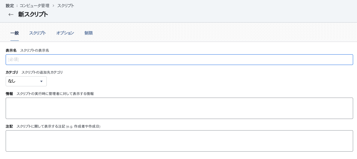
Task: Switch to the 制限 tab
Action: click(x=89, y=33)
